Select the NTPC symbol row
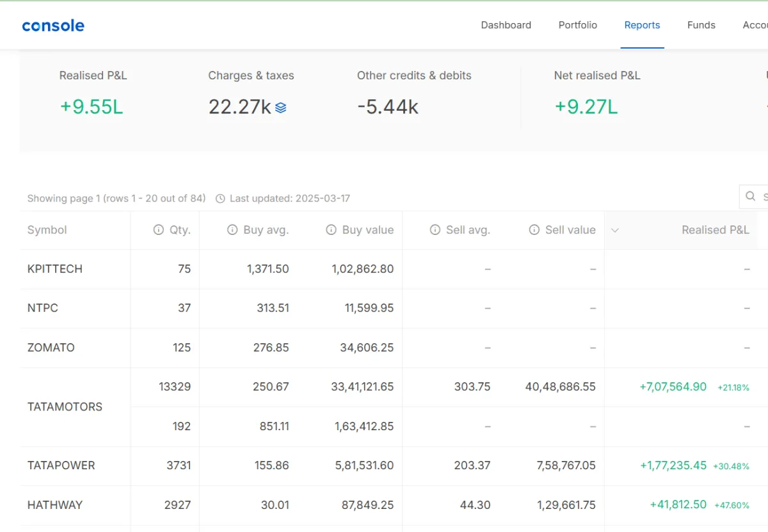The image size is (768, 532). (43, 308)
